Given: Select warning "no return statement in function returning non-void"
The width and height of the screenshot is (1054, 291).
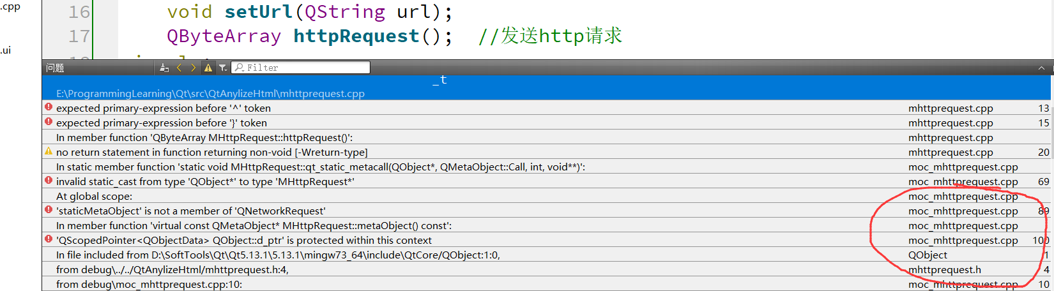Looking at the screenshot, I should click(x=546, y=152).
